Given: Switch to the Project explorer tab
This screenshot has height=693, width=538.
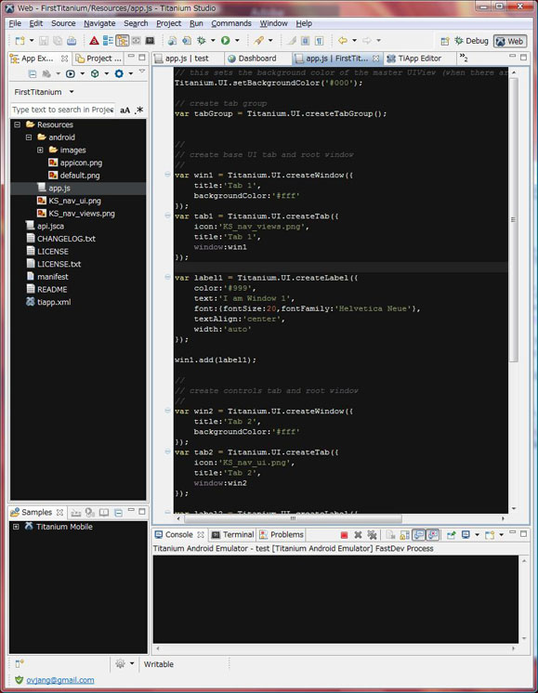Looking at the screenshot, I should [x=98, y=59].
